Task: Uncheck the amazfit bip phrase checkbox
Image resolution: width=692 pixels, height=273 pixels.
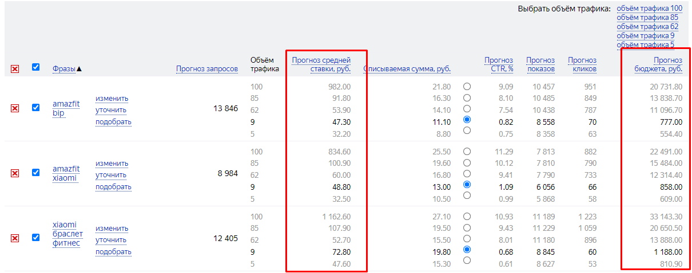Action: (x=36, y=107)
